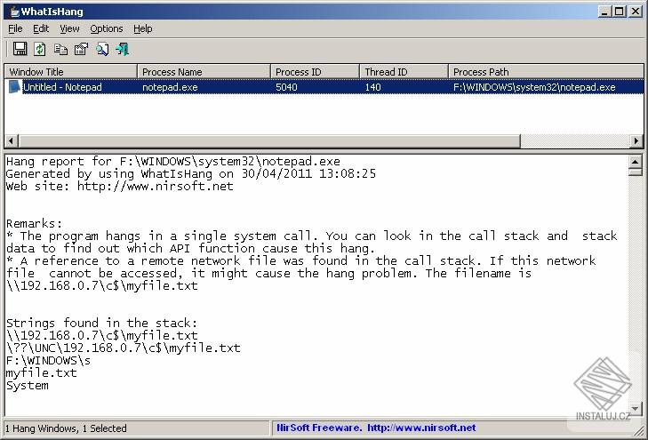Click the Exit toolbar icon
Viewport: 648px width, 440px height.
123,49
